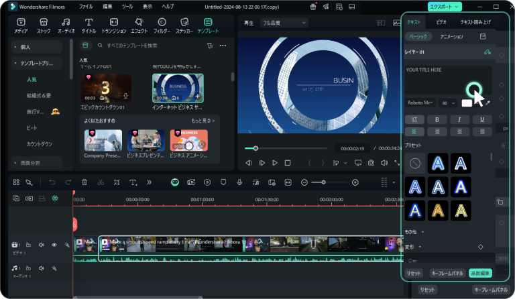Open the ツール menu

(127, 7)
